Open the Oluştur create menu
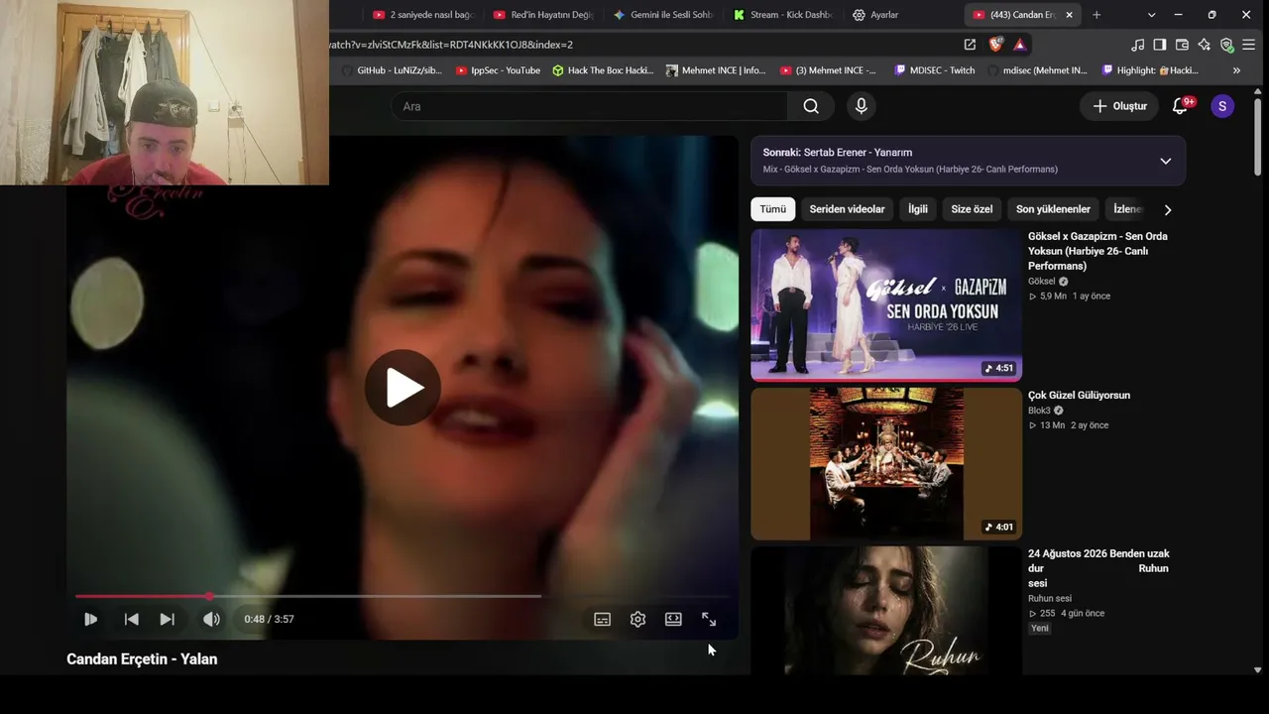Viewport: 1269px width, 714px height. [x=1119, y=106]
